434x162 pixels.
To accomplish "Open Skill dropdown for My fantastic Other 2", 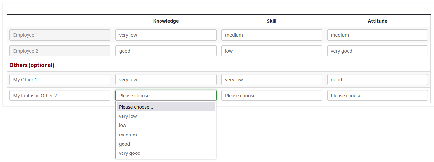I will [x=272, y=96].
